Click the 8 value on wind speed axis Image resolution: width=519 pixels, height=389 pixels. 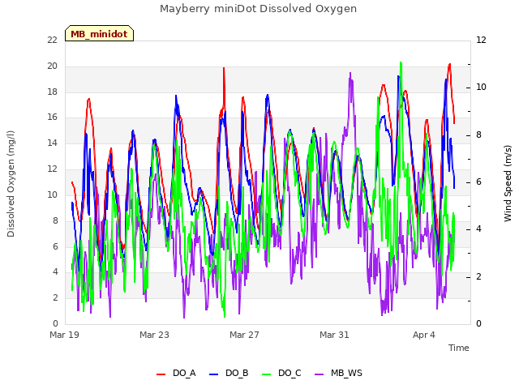tap(478, 135)
